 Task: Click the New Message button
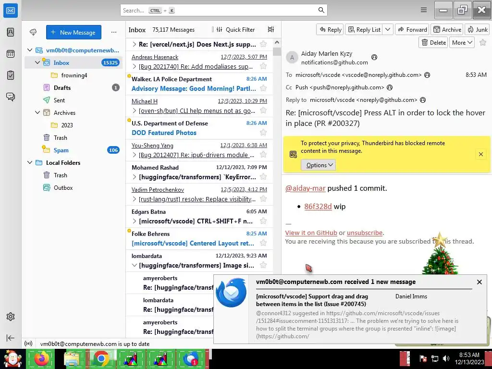pos(74,32)
